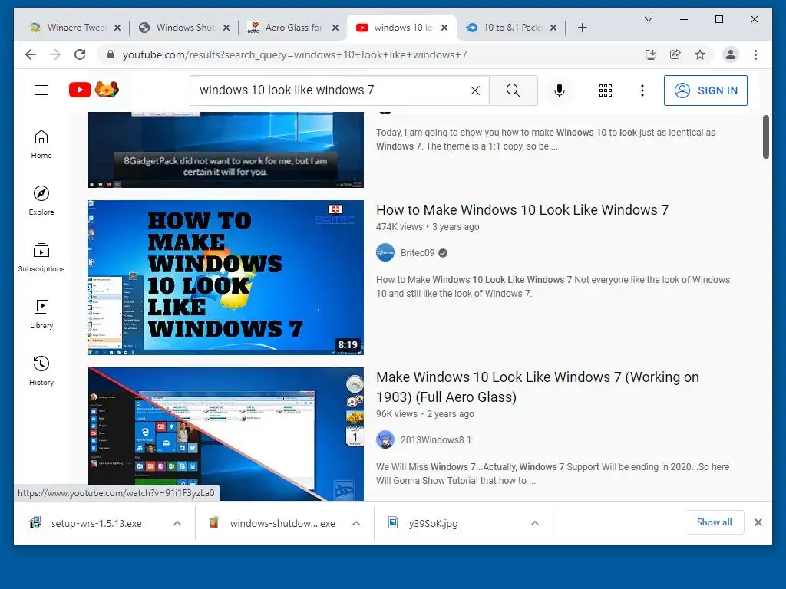The image size is (786, 589).
Task: Open Make Windows 10 Look Like Windows 7 (Working on 1903) title
Action: [x=537, y=387]
